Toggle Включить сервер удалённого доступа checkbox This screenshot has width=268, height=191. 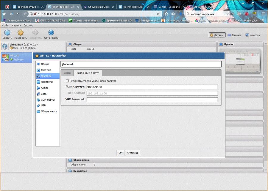point(67,81)
